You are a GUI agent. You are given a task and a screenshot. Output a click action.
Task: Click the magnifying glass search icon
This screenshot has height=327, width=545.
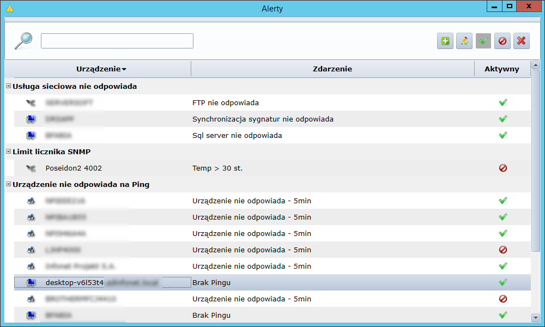(x=23, y=41)
